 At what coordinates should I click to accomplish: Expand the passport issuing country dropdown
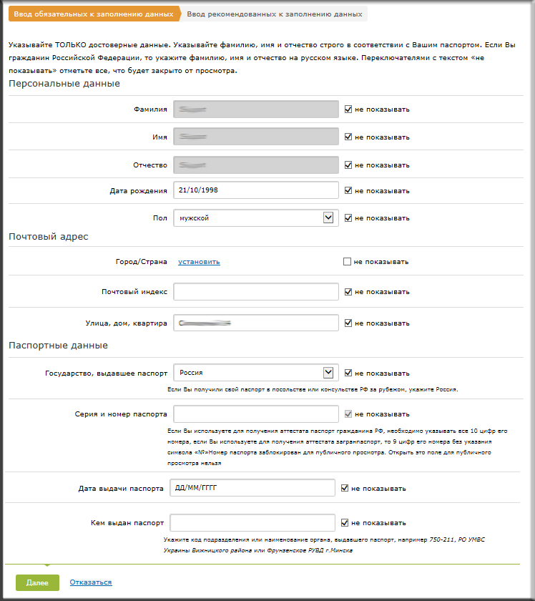pyautogui.click(x=328, y=373)
